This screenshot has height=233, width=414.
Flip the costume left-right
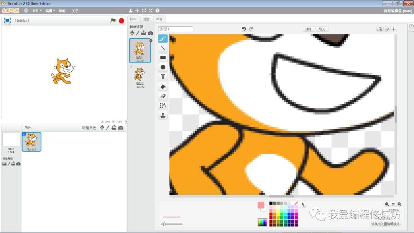379,29
